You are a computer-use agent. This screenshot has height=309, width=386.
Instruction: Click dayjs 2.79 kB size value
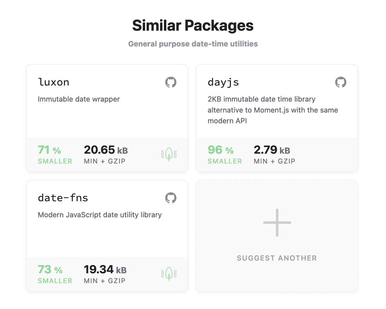(x=272, y=150)
